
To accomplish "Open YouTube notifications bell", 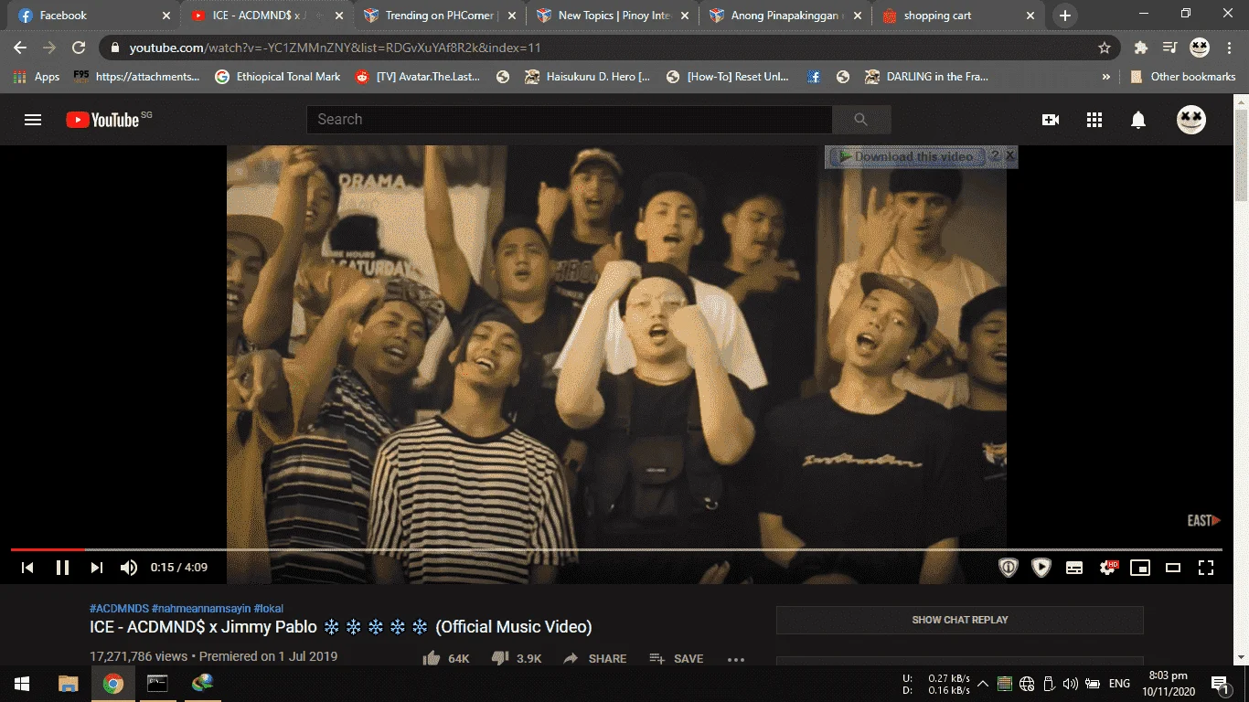I will [1138, 120].
